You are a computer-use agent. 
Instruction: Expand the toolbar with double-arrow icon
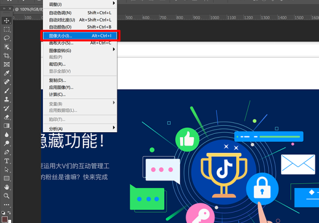4,8
